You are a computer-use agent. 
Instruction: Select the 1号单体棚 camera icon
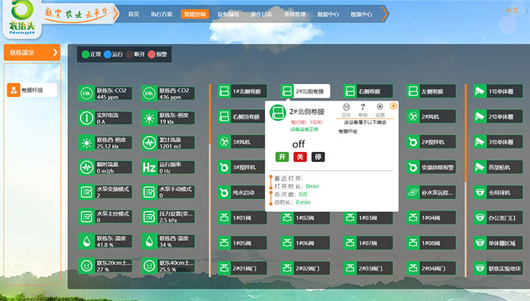coord(479,92)
